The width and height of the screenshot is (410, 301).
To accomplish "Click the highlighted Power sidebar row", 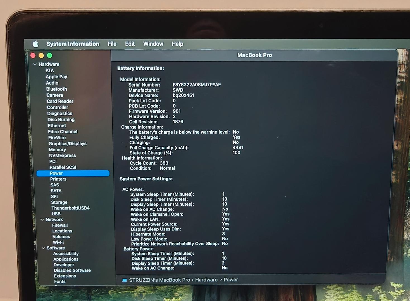I will [73, 173].
